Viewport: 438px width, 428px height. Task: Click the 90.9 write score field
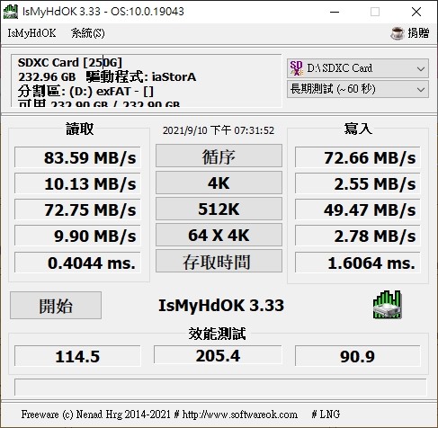[358, 356]
